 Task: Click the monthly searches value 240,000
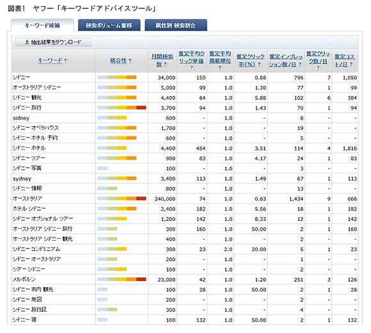pos(165,199)
